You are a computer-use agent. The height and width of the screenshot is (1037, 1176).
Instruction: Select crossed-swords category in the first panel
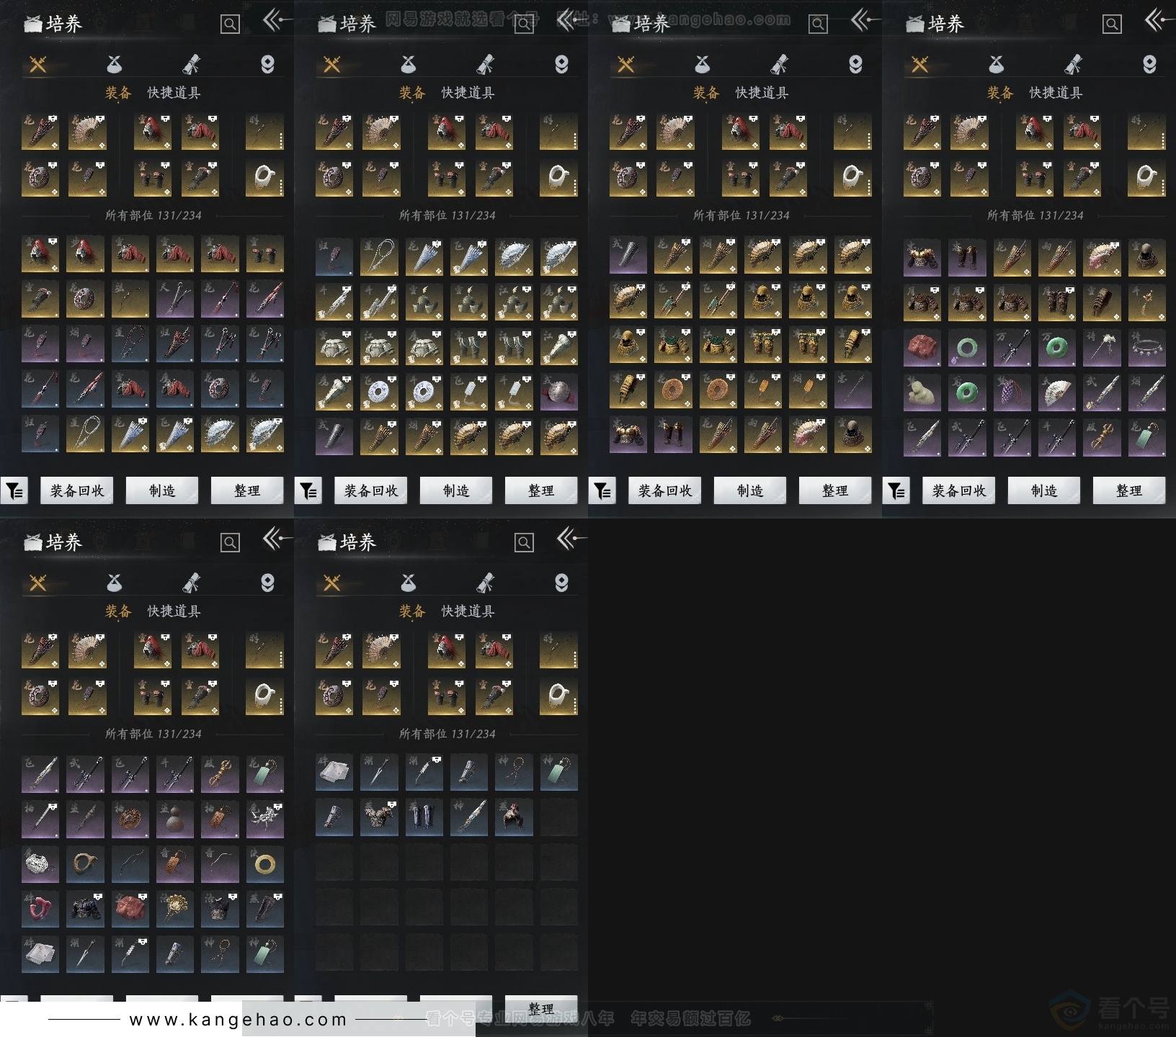38,65
